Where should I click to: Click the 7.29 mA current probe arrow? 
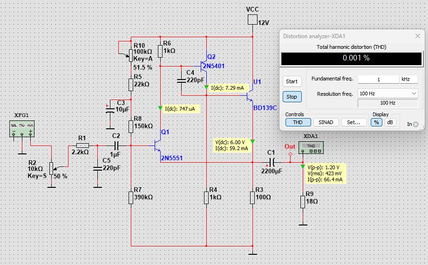[x=206, y=87]
